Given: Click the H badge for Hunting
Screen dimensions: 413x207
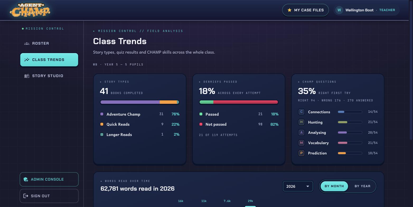Looking at the screenshot, I should tap(301, 122).
